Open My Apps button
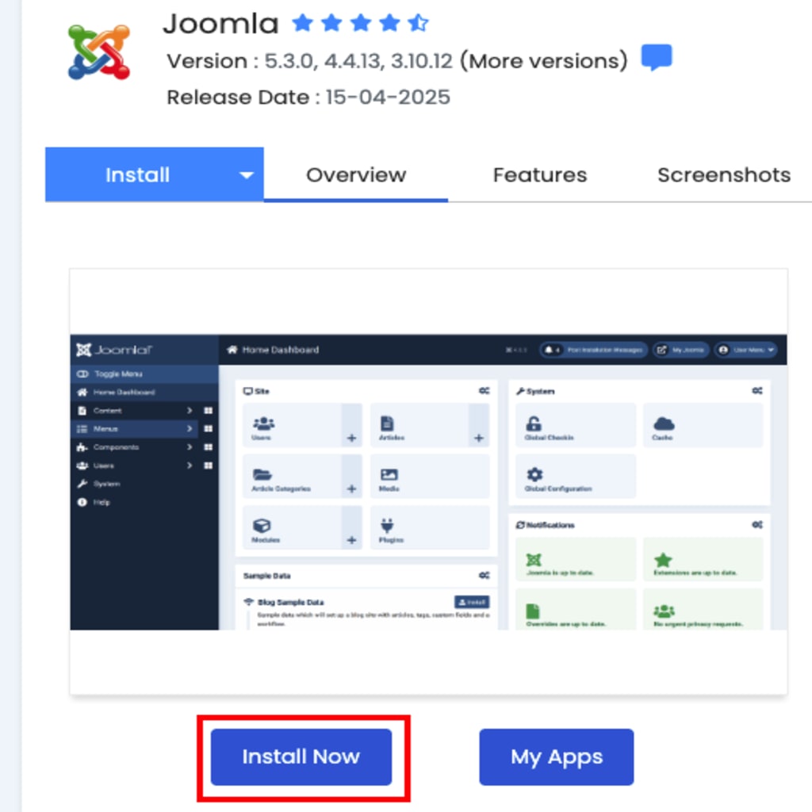 point(556,756)
